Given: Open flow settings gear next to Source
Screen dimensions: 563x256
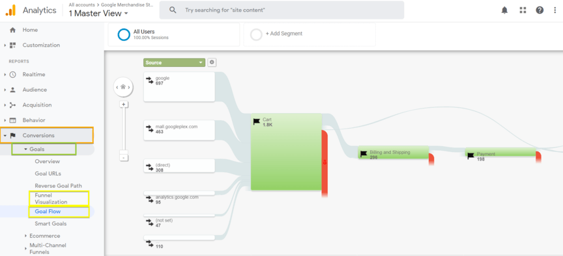Looking at the screenshot, I should [x=212, y=62].
